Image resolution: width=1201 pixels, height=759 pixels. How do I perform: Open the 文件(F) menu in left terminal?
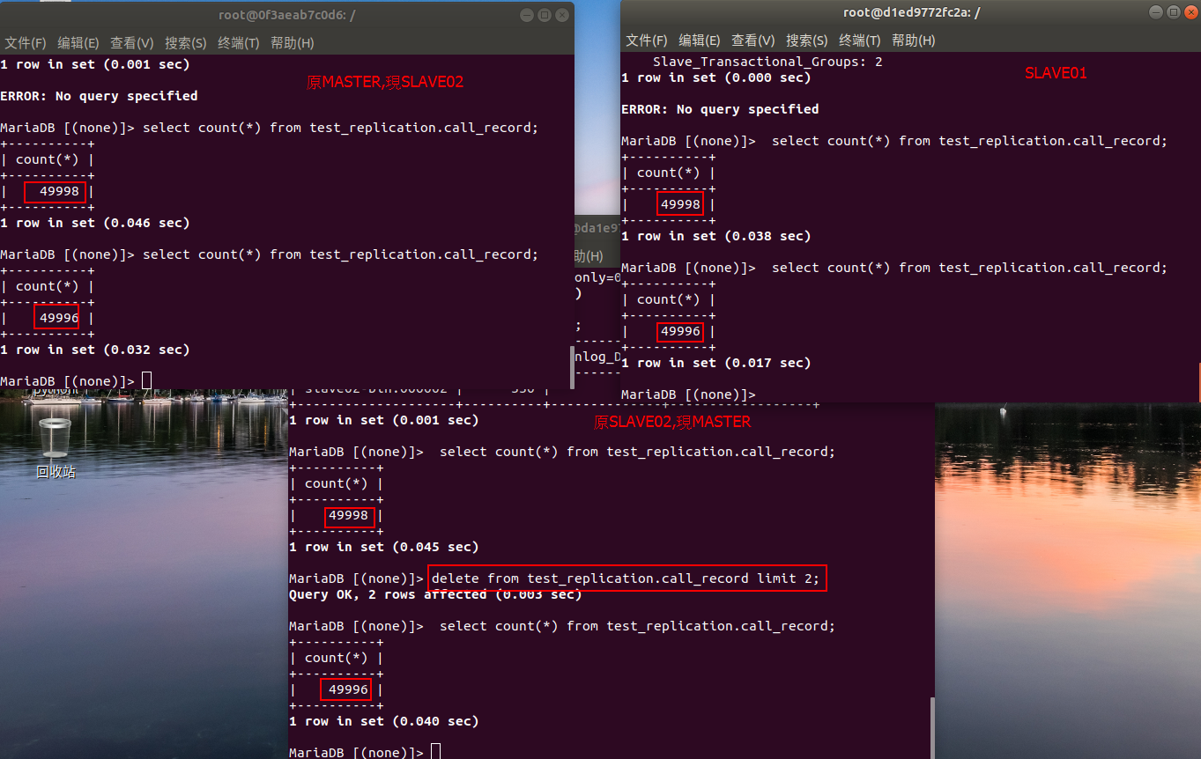tap(26, 43)
